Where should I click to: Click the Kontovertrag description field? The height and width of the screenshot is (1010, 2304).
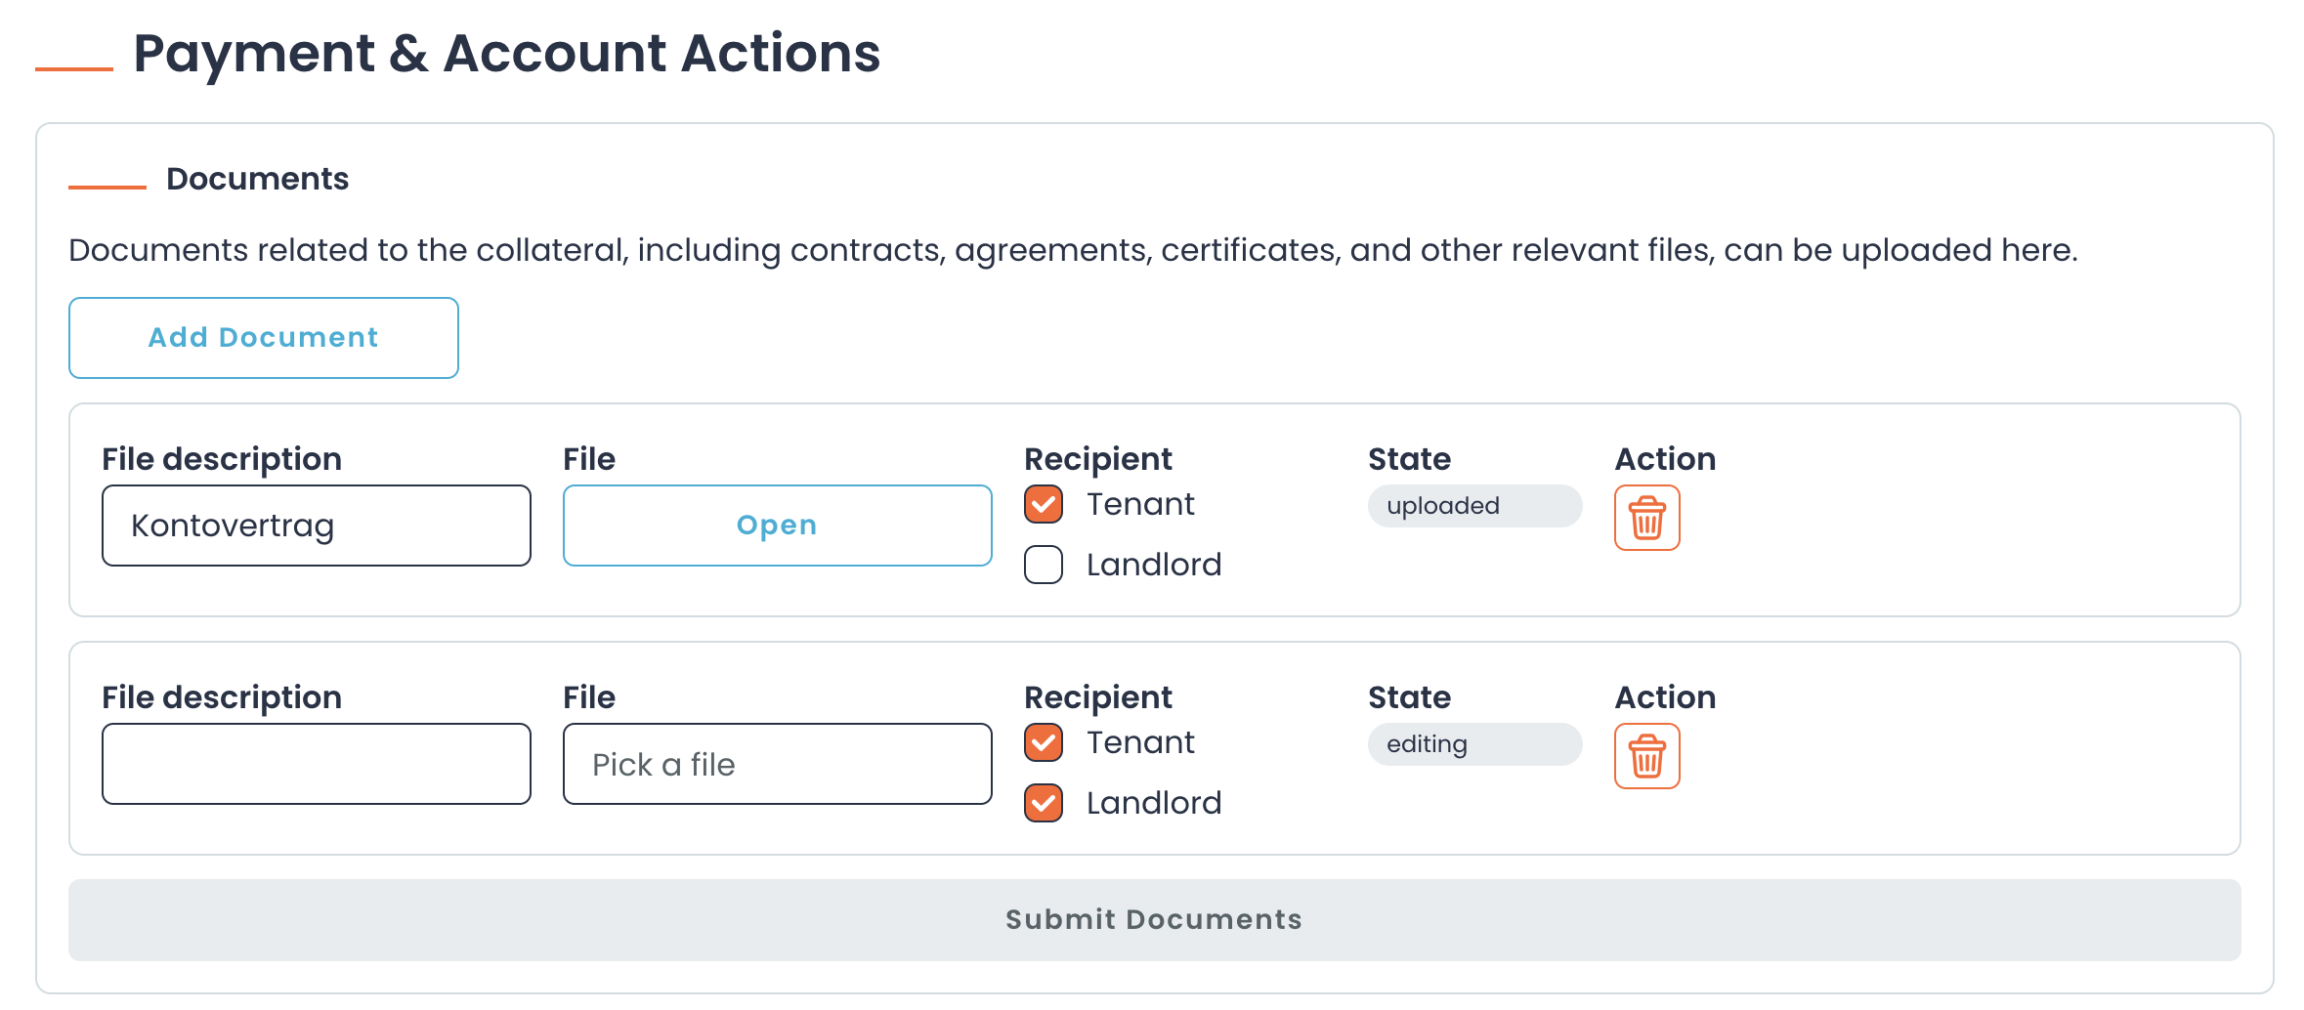(315, 525)
